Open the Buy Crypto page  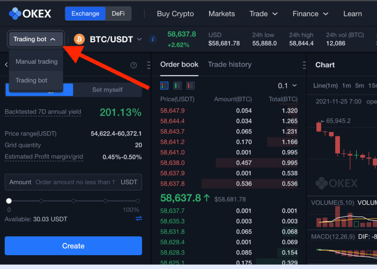pyautogui.click(x=175, y=14)
